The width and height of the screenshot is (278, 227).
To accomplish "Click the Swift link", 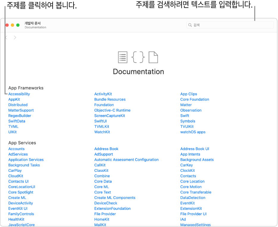I will [185, 116].
